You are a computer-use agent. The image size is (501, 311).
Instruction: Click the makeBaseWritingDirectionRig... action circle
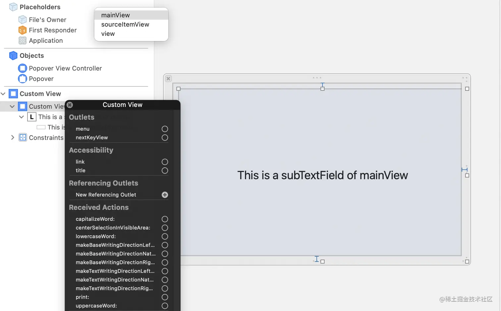(x=165, y=262)
